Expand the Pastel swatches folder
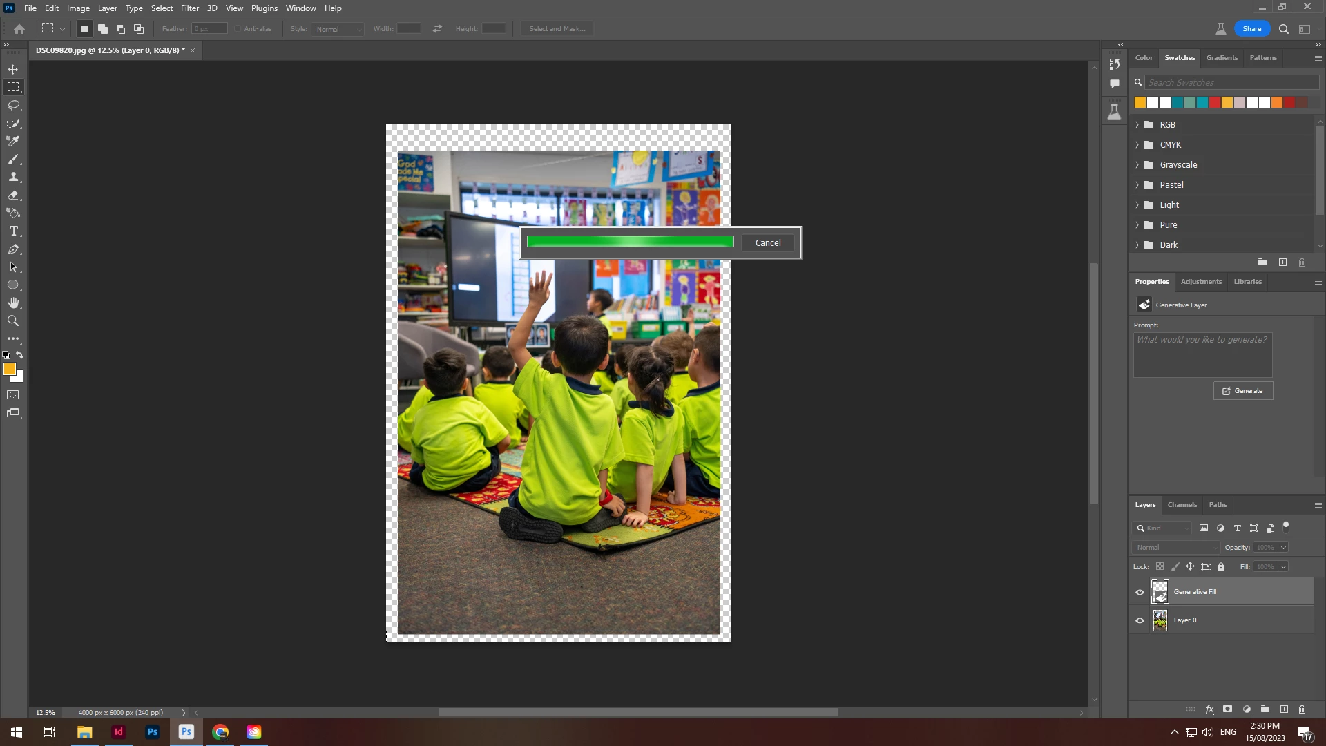Screen dimensions: 1326x746 pos(1137,185)
